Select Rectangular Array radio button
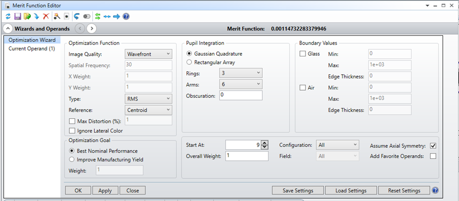Screen dimensions: 459x201 [189, 62]
